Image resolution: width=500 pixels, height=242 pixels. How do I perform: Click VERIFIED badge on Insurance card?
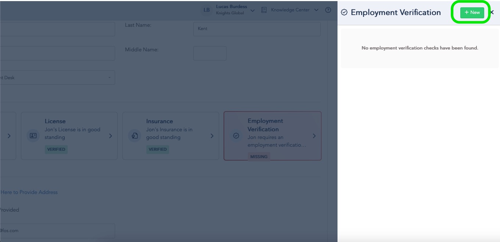[158, 149]
